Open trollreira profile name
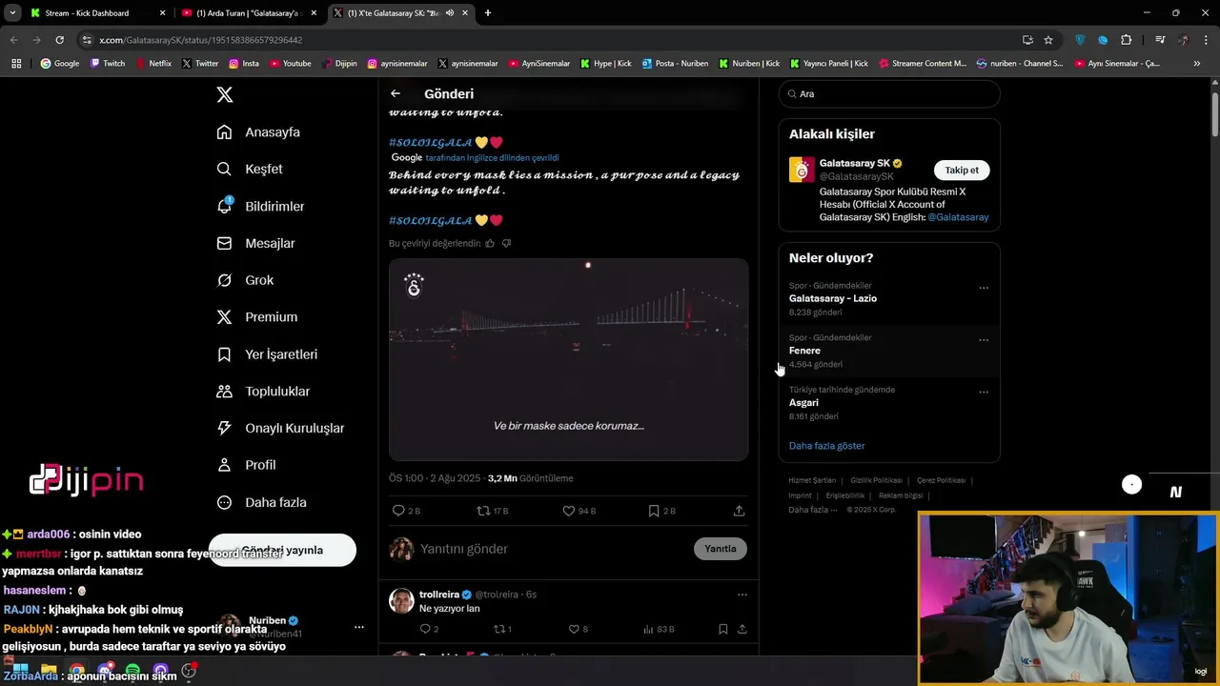 coord(439,595)
